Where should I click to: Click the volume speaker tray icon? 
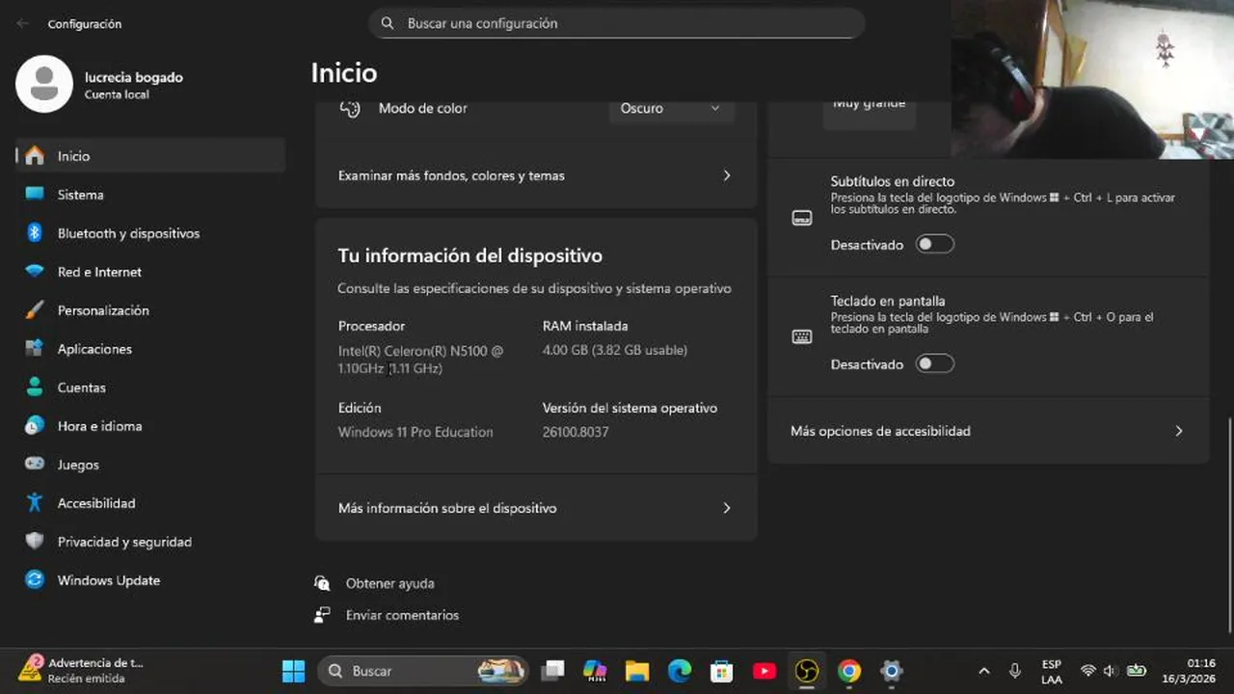coord(1110,671)
